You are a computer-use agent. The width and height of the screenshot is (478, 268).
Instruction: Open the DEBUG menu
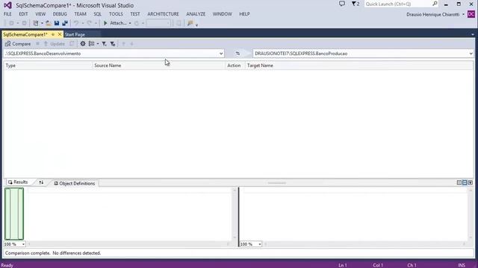tap(60, 14)
